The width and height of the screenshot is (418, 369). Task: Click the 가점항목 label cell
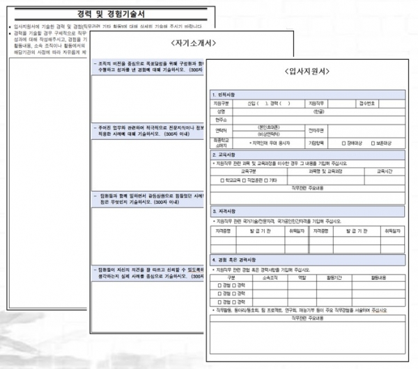316,143
